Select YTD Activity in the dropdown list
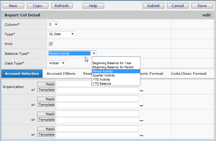Image resolution: width=216 pixels, height=141 pixels. [x=101, y=79]
